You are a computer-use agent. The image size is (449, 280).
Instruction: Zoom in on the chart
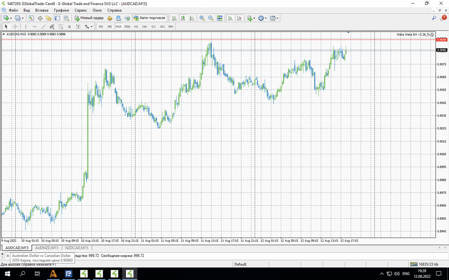coord(202,18)
